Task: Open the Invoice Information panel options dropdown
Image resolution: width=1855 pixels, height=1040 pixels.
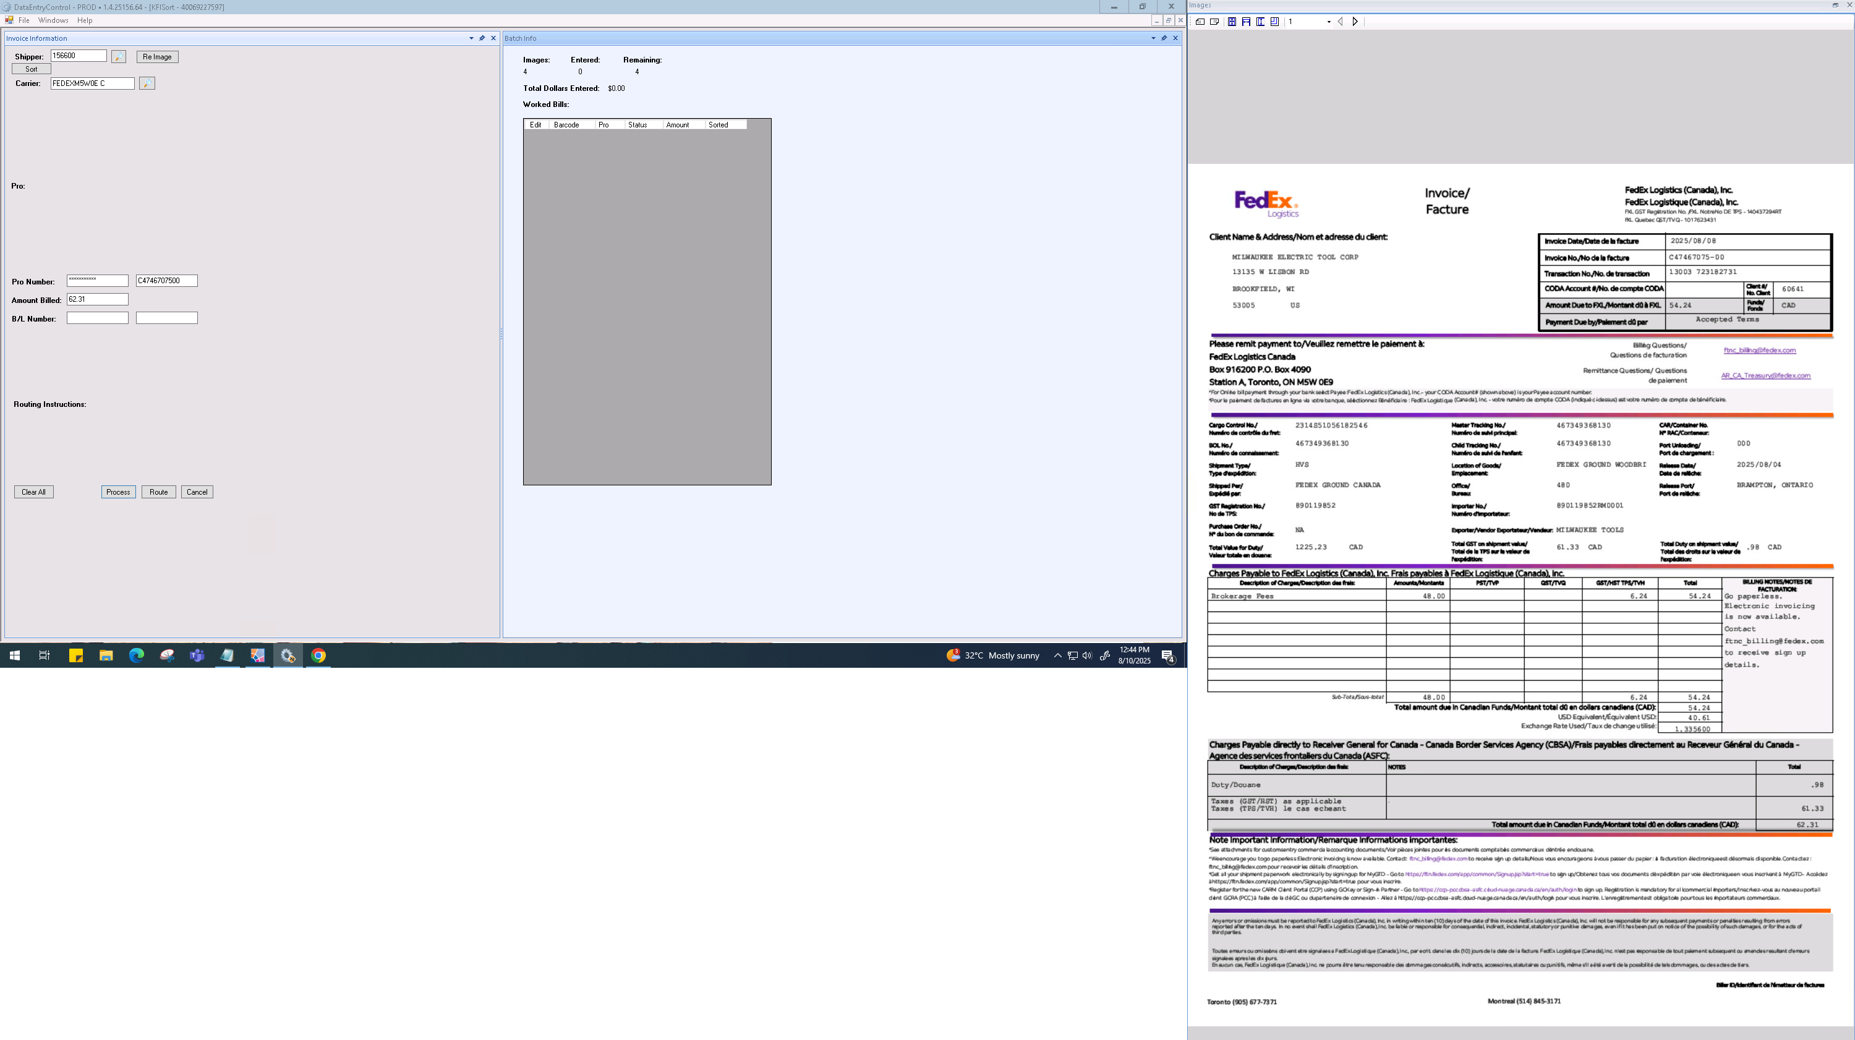Action: pyautogui.click(x=471, y=38)
